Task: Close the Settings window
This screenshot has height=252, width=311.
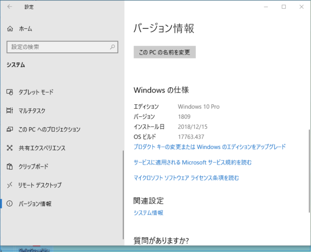Action: 301,7
